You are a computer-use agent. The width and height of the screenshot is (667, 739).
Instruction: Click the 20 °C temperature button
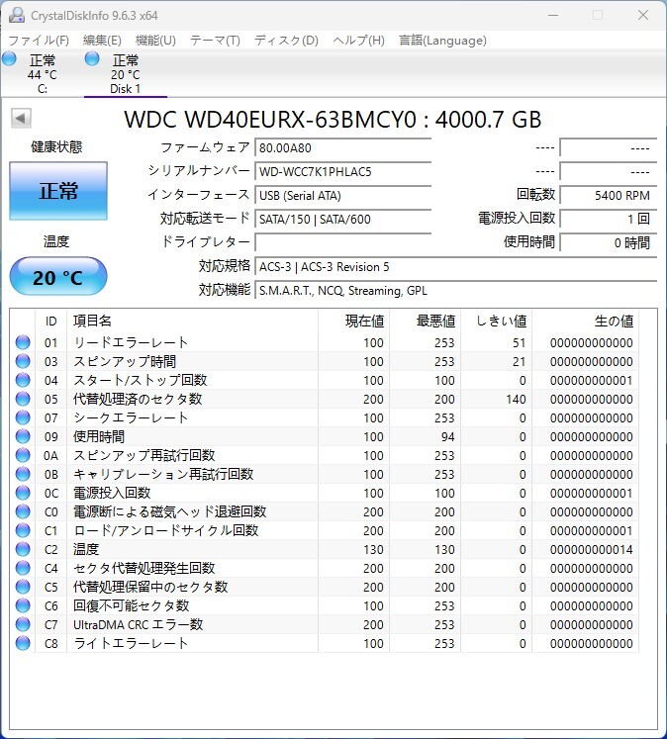point(58,277)
